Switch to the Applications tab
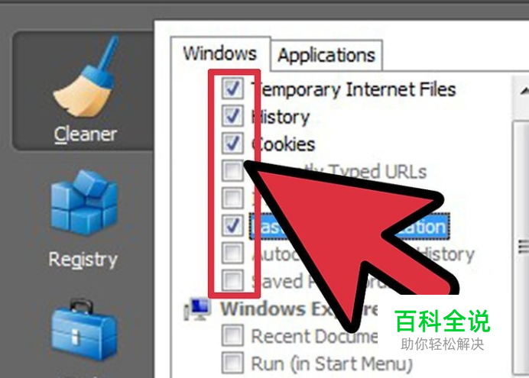 [326, 55]
